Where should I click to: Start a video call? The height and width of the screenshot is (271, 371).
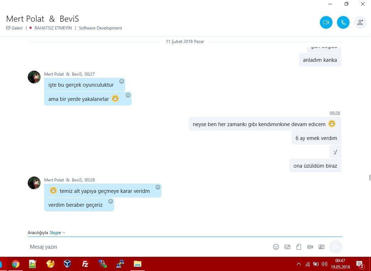326,22
